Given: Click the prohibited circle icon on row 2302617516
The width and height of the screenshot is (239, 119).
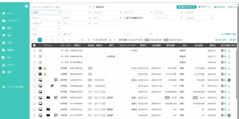Looking at the screenshot, I should 229,80.
